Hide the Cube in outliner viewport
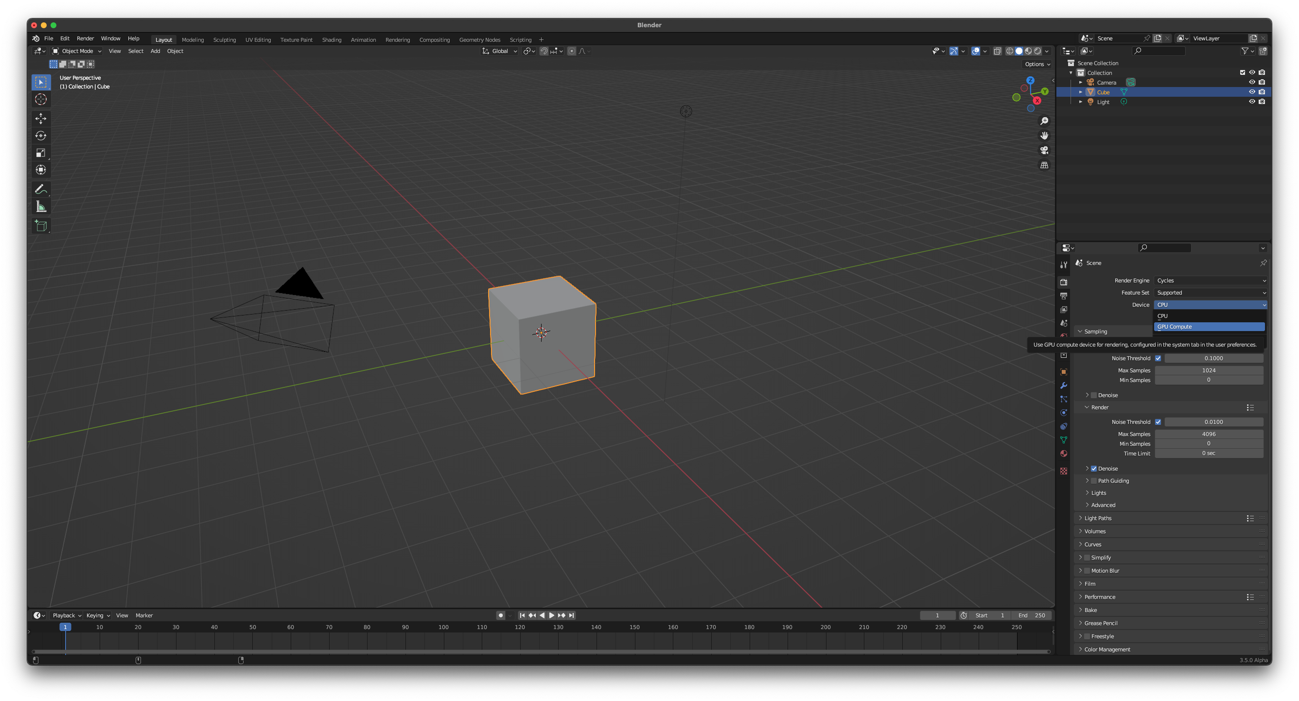The image size is (1299, 701). click(x=1251, y=92)
